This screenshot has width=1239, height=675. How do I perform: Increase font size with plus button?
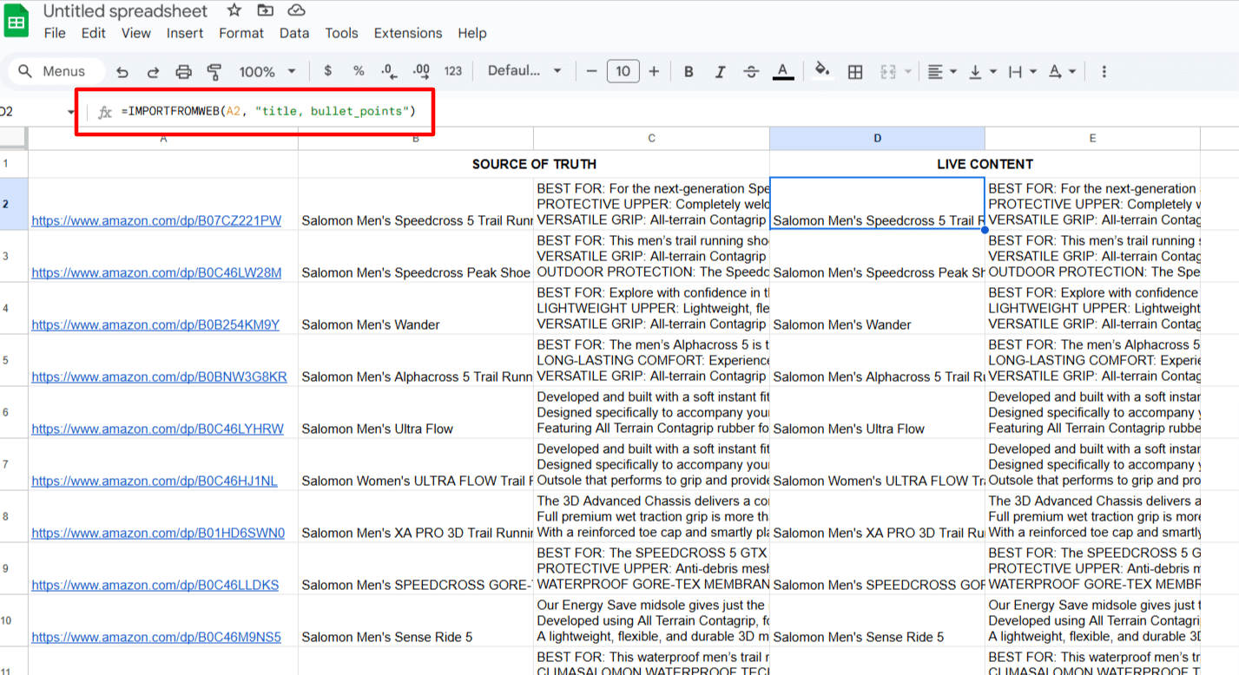pyautogui.click(x=654, y=71)
